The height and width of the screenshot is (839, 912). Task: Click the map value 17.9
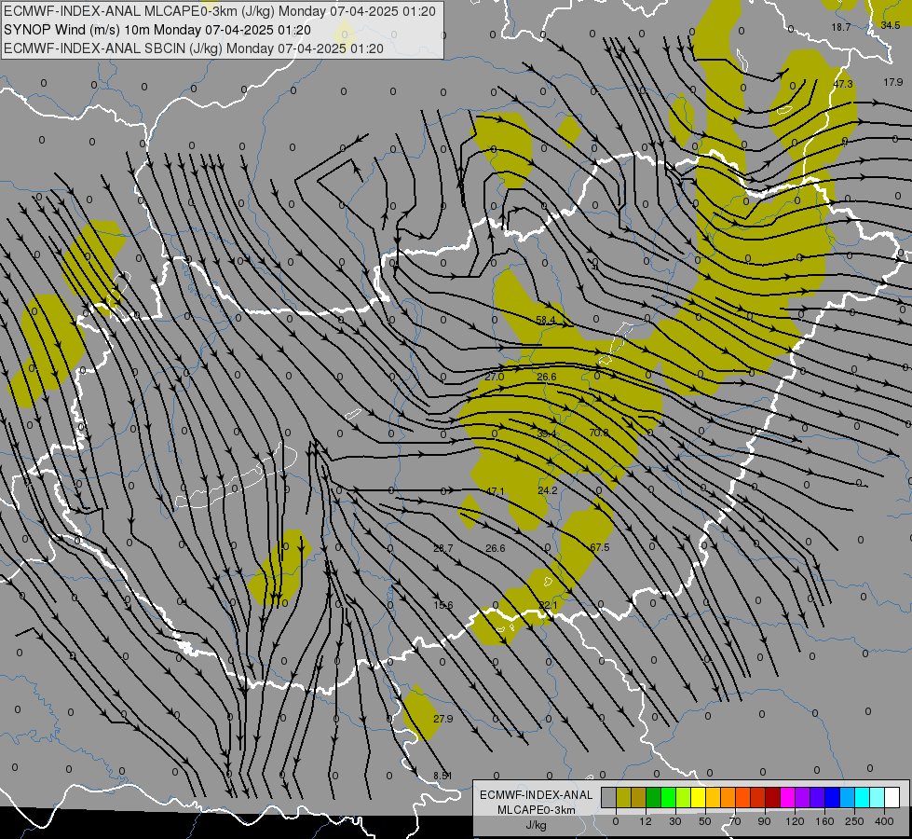[893, 83]
